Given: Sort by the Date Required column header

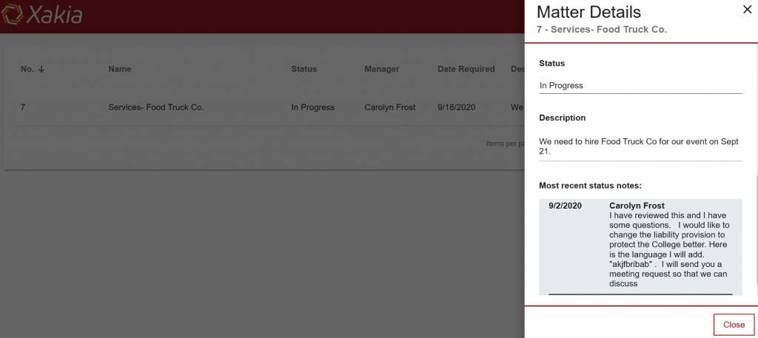Looking at the screenshot, I should point(466,69).
